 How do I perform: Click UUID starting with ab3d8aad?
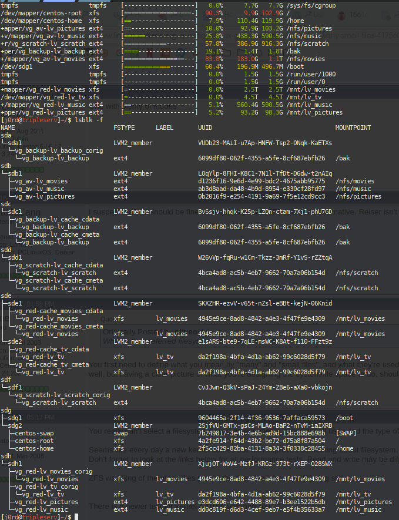coord(261,189)
